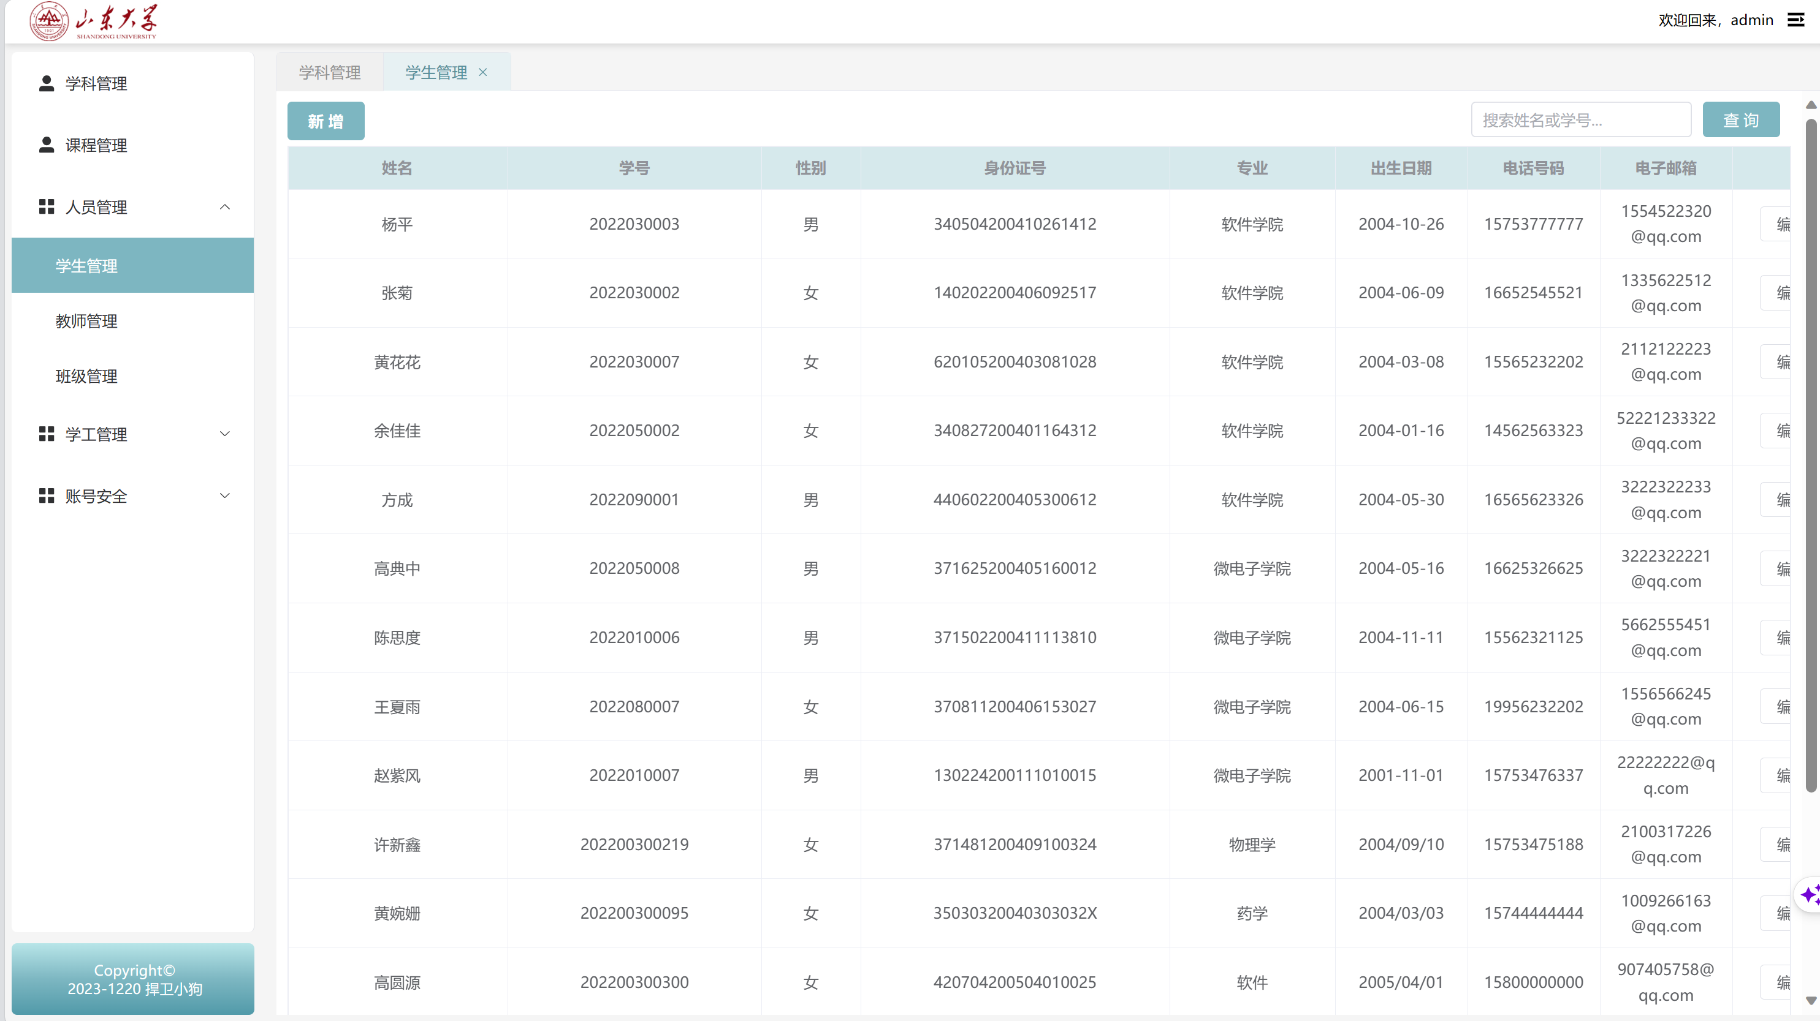Expand the 账号安全 menu chevron

(225, 495)
